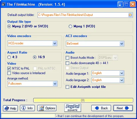Minimize The FilmMachine window
Screen dimensions: 137x119
(x=120, y=4)
